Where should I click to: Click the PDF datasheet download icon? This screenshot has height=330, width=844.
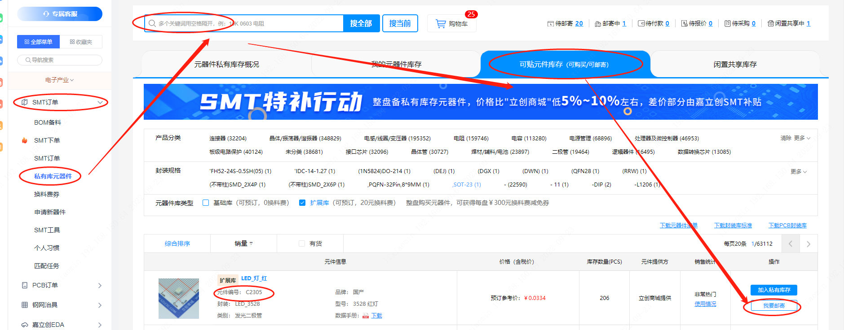[x=366, y=316]
